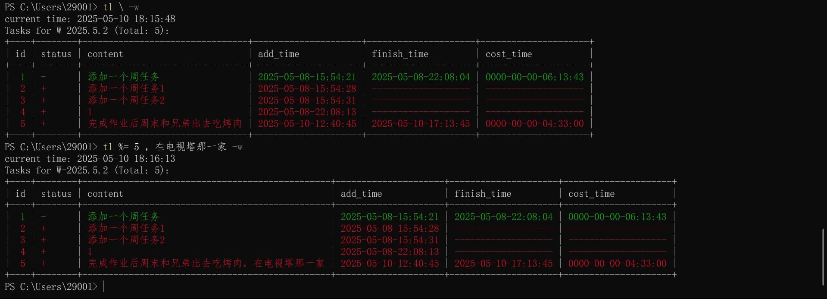Viewport: 827px width, 299px height.
Task: Click '2025-05-08-15:54:31' in the lower table
Action: (390, 240)
